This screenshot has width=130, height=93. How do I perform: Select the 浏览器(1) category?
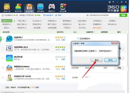[112, 21]
